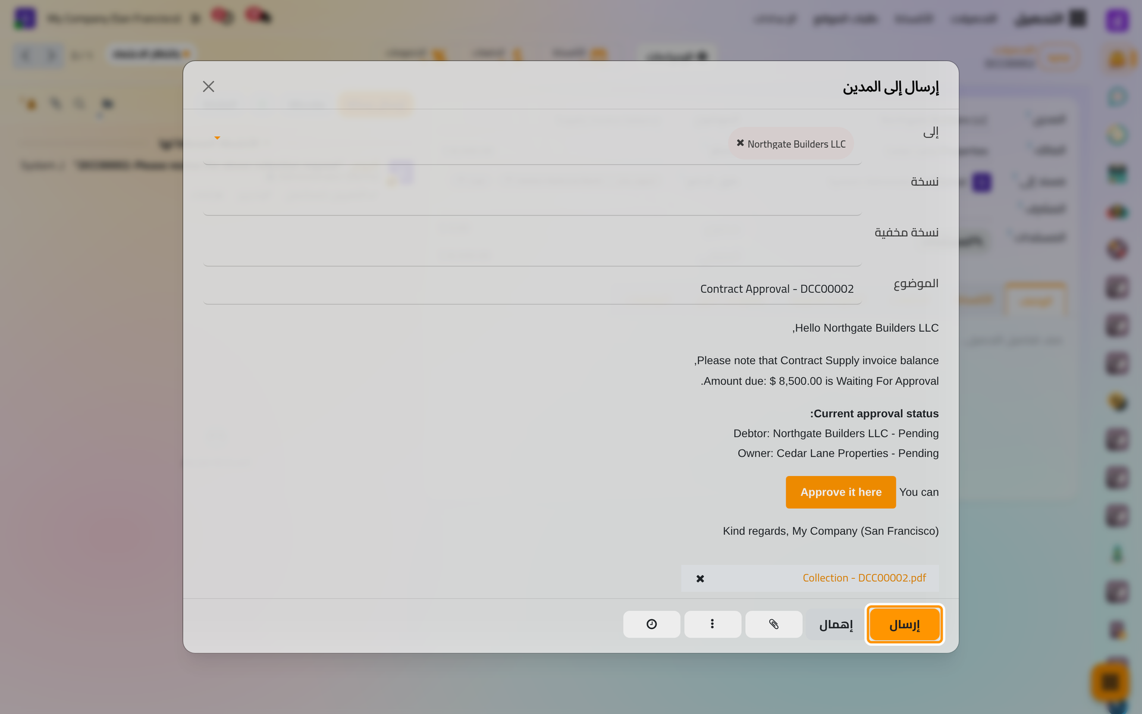Open attachment Collection - DCC00002.pdf
The width and height of the screenshot is (1142, 714).
[x=864, y=578]
